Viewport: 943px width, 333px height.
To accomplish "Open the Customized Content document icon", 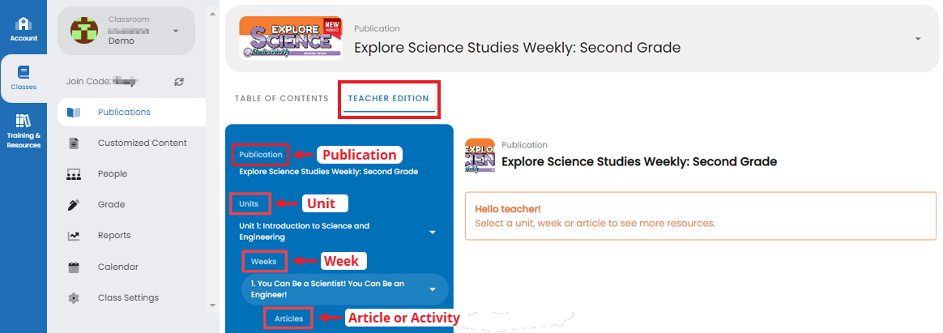I will [x=74, y=143].
